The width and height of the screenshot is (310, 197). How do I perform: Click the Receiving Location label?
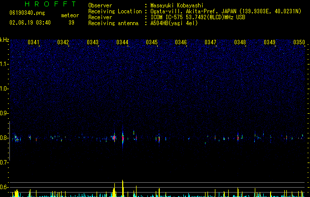coord(115,11)
